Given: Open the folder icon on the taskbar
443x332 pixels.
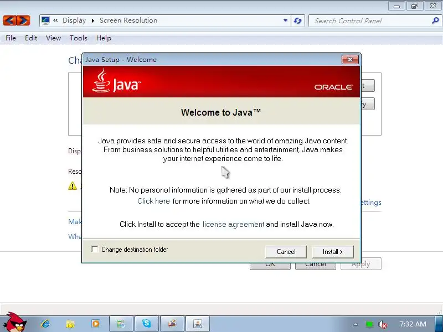Looking at the screenshot, I should point(70,324).
